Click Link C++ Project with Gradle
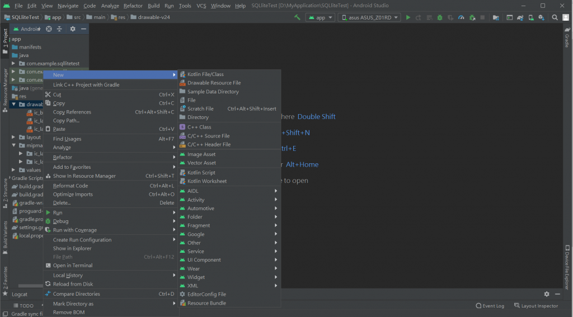 pos(111,85)
